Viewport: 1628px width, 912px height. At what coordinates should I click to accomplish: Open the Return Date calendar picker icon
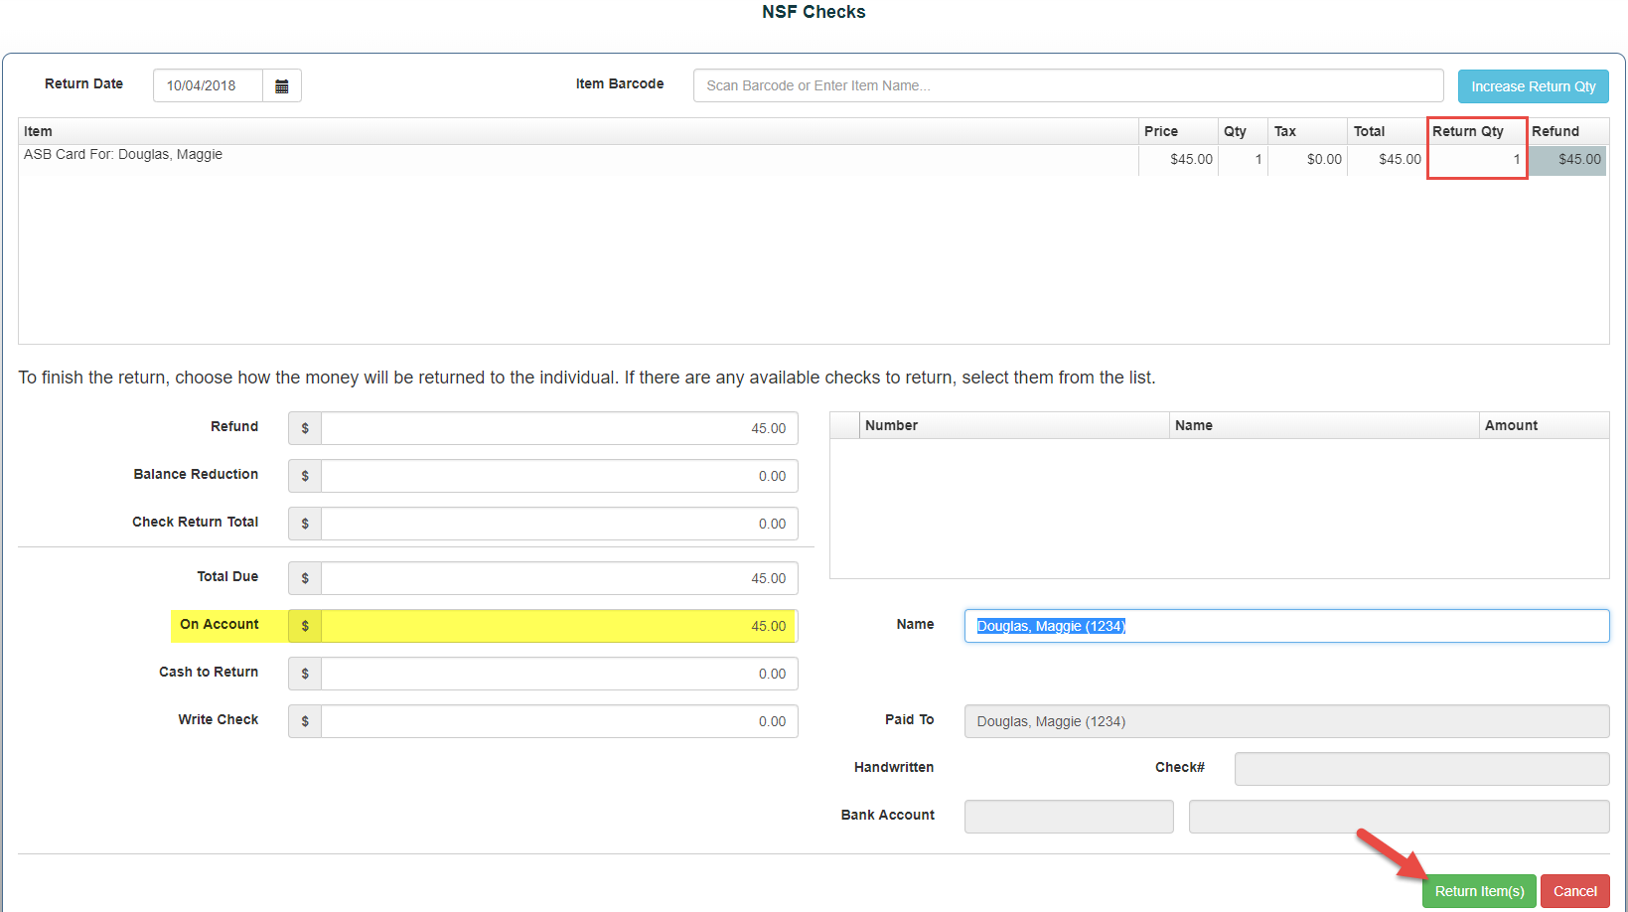(x=282, y=85)
